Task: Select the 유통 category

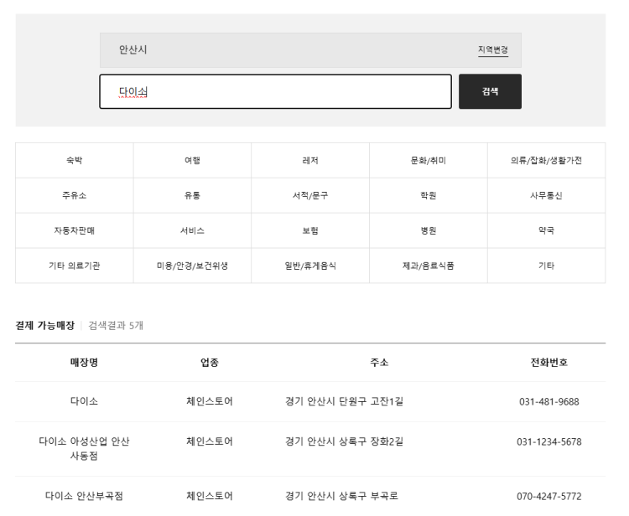Action: (192, 195)
